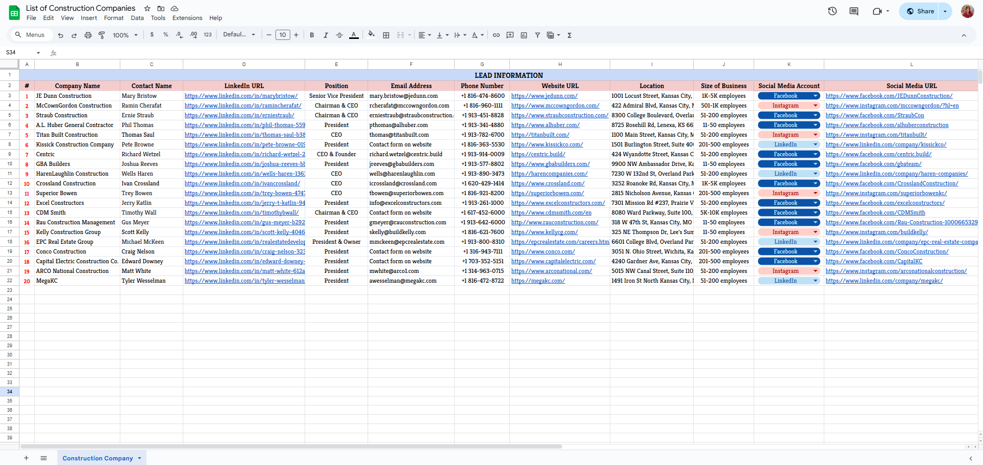Format as currency with dollar icon
983x465 pixels.
[x=152, y=35]
